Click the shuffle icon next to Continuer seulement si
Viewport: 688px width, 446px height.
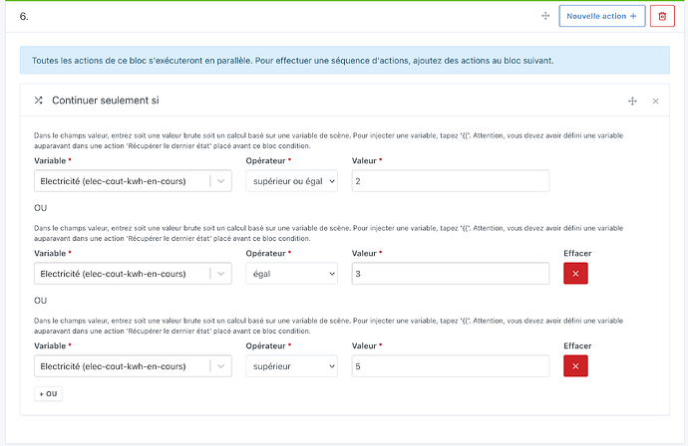39,101
